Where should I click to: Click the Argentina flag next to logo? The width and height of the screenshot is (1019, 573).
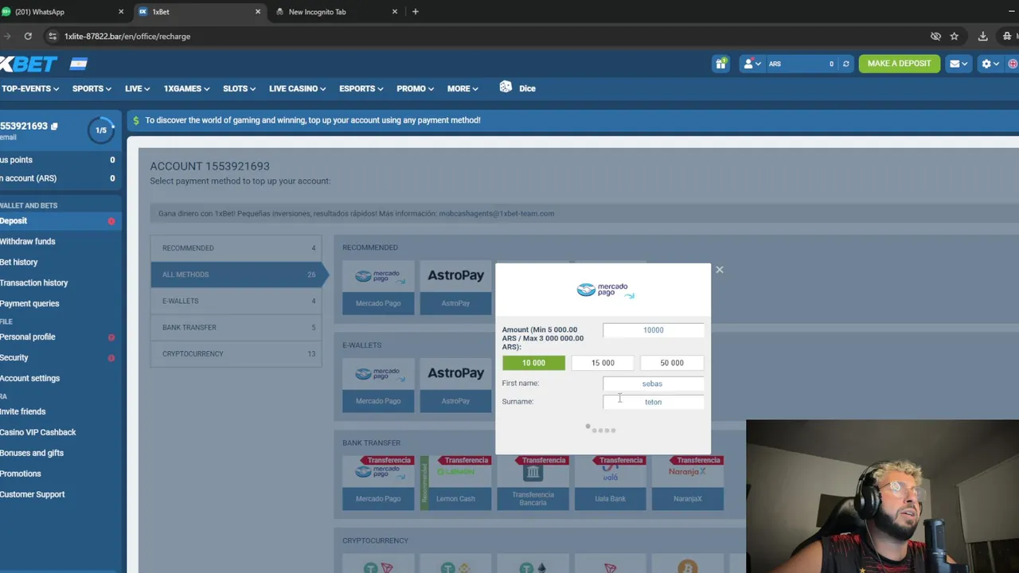[x=78, y=64]
